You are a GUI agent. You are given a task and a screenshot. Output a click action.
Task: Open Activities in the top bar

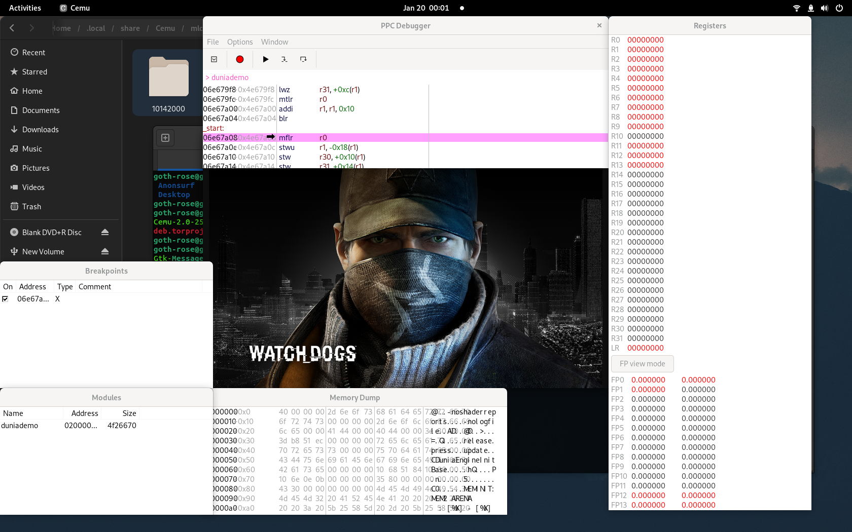[24, 8]
